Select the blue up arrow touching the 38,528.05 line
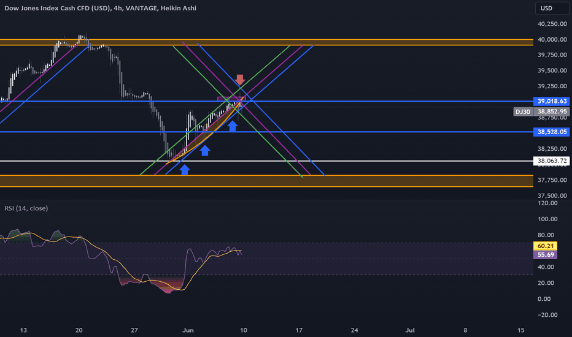Viewport: 572px width, 337px height. (x=233, y=126)
